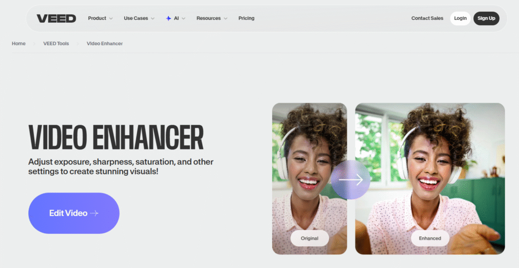The height and width of the screenshot is (268, 519).
Task: Expand the Product dropdown chevron
Action: point(111,19)
